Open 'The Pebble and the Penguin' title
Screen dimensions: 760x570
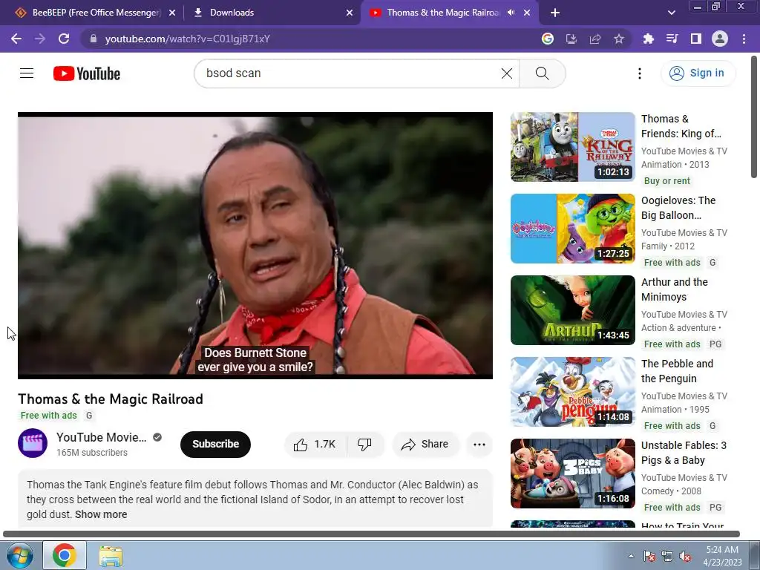click(x=677, y=371)
